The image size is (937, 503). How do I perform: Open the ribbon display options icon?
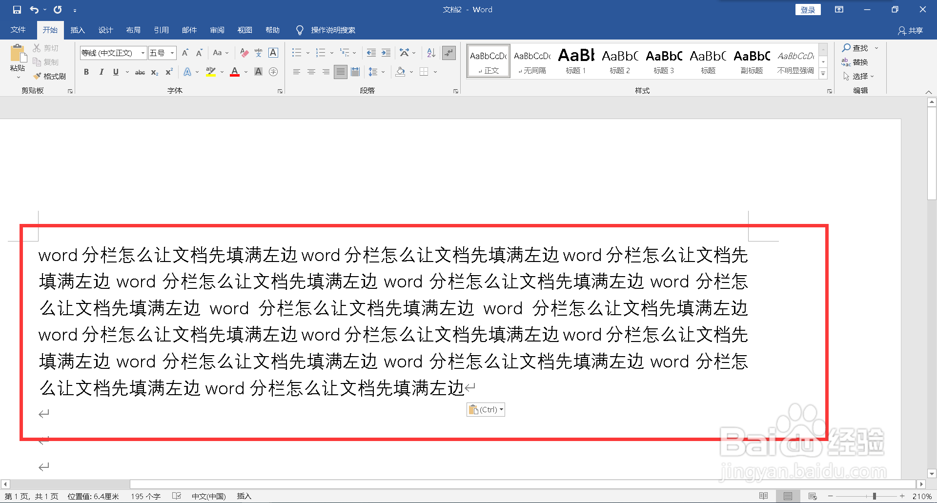click(839, 10)
